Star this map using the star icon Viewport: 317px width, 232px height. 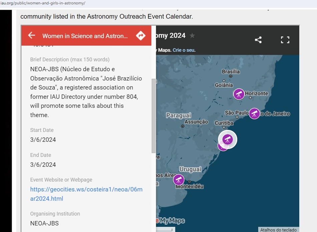tap(192, 35)
